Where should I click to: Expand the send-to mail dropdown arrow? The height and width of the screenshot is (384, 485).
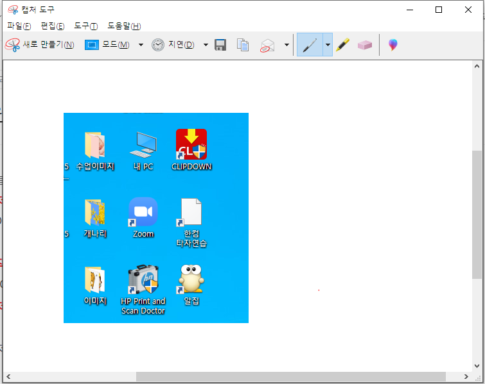[x=287, y=45]
